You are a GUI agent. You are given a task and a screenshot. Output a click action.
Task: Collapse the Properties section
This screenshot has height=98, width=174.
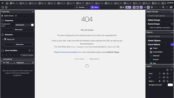[x=3, y=21]
